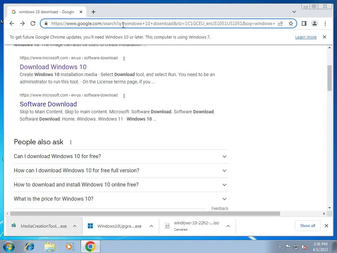Open iso download options arrow
The image size is (337, 253).
tap(228, 226)
